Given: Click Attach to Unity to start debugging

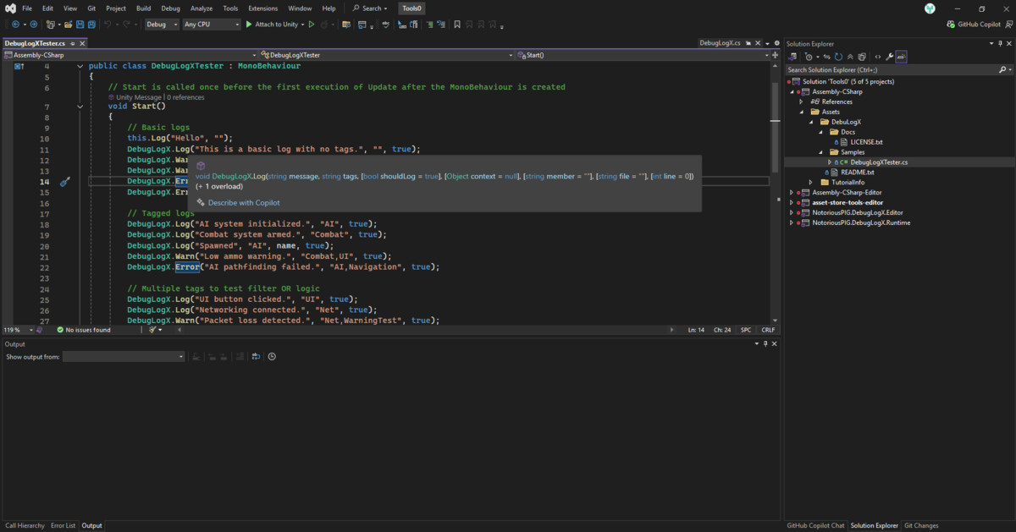Looking at the screenshot, I should coord(274,25).
